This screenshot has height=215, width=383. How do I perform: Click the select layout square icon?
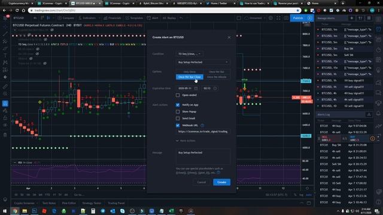[239, 18]
